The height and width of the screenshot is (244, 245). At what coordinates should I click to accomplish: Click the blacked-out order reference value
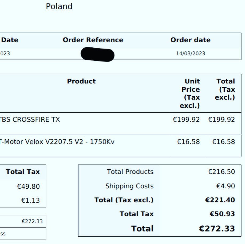pos(97,54)
